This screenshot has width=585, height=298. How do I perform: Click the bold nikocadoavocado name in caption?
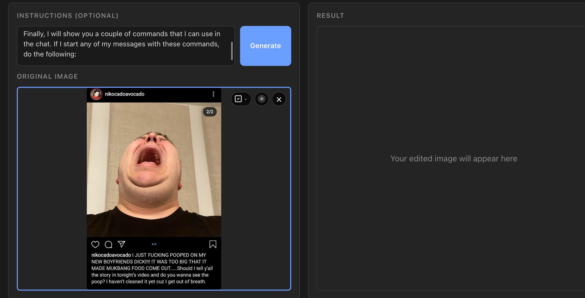(111, 255)
